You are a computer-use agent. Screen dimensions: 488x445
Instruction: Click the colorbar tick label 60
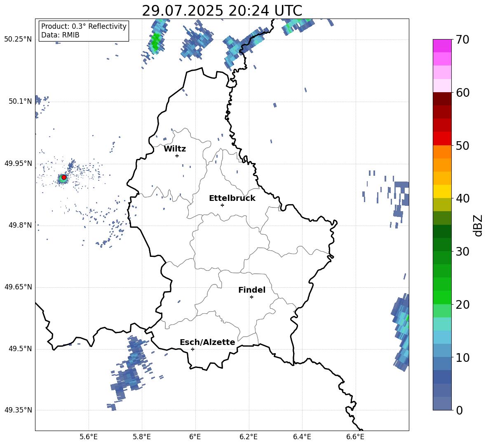pyautogui.click(x=462, y=93)
